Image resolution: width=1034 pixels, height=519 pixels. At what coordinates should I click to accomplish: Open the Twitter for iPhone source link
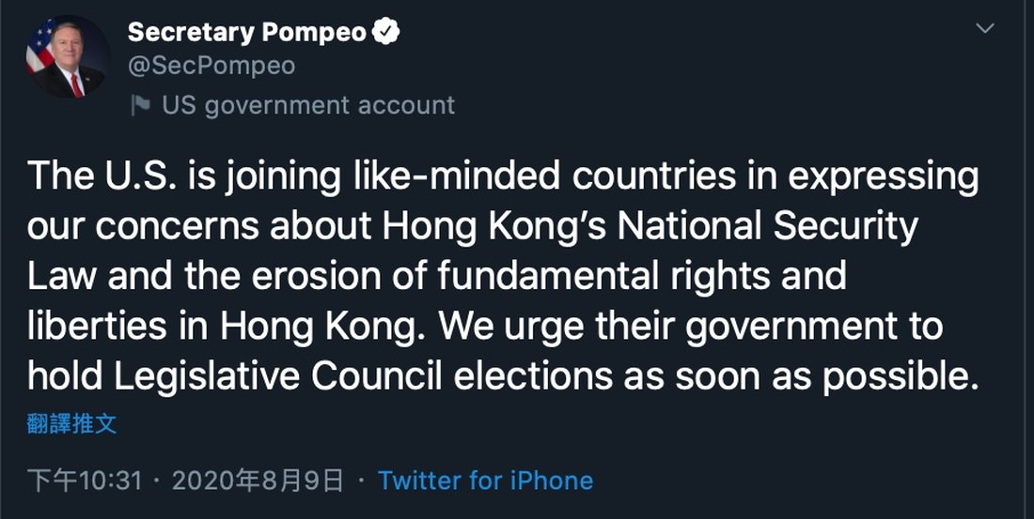(x=485, y=481)
